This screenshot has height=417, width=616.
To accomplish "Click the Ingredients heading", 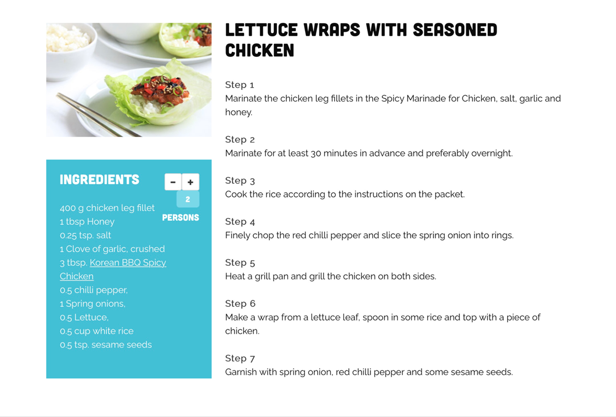I will 100,179.
